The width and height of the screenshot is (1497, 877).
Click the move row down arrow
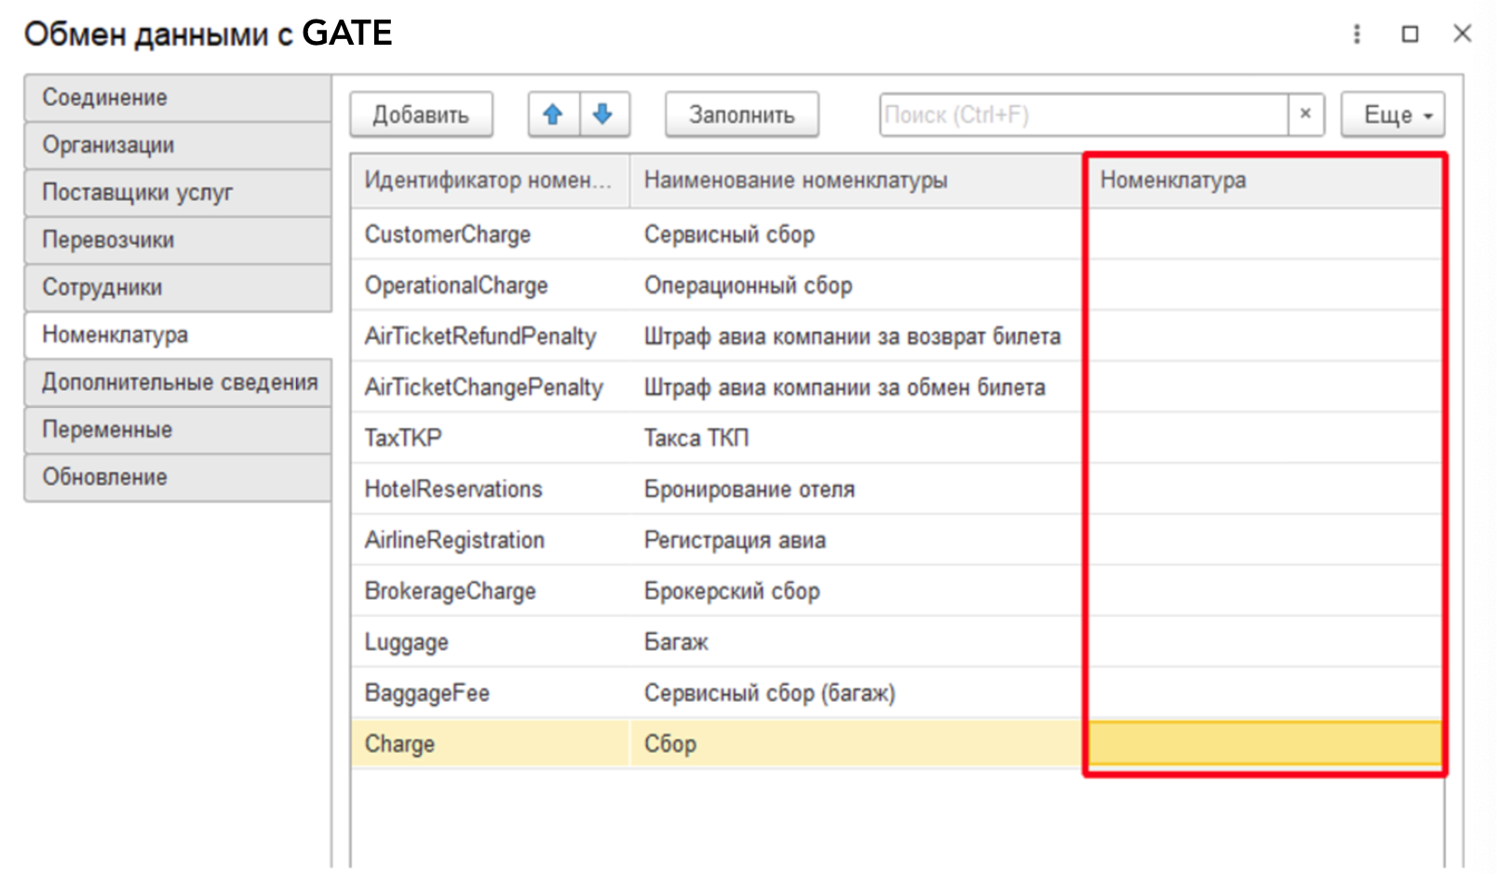603,115
